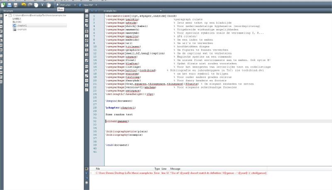
Task: Click the bookmark icon beside the document arrows
Action: point(87,11)
